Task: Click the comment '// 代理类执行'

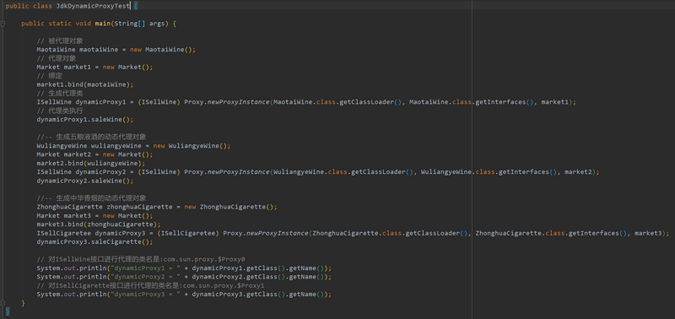Action: click(x=60, y=111)
